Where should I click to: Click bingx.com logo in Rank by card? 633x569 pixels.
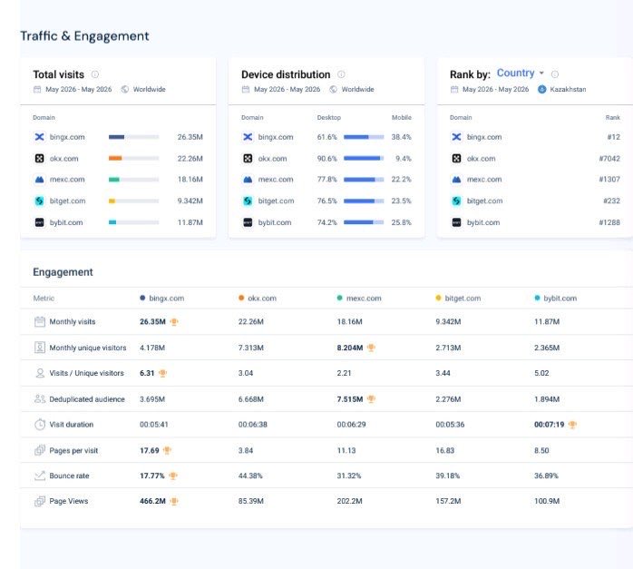pyautogui.click(x=456, y=137)
